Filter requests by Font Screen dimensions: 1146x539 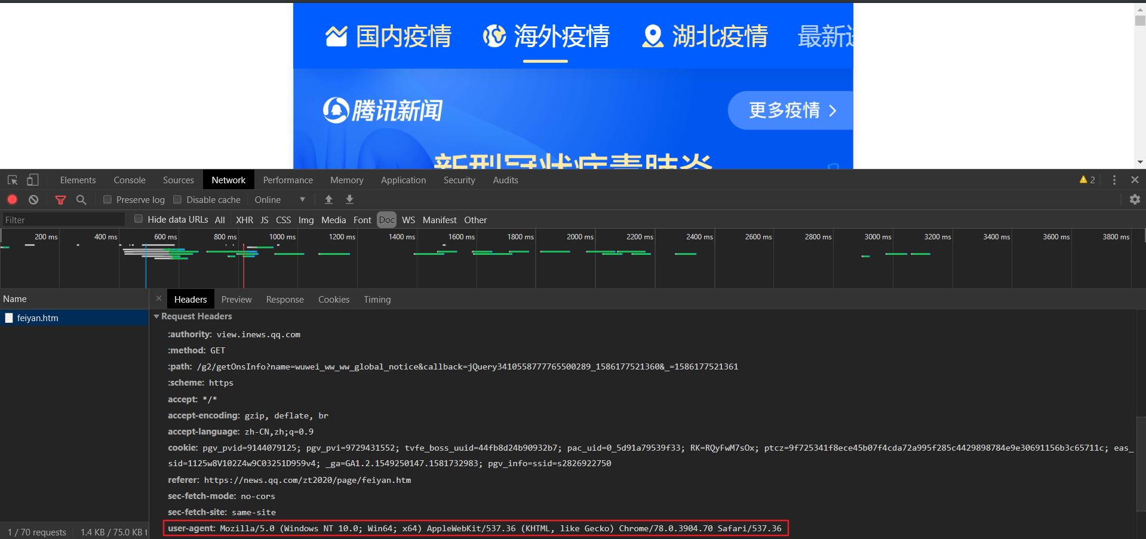click(x=362, y=220)
